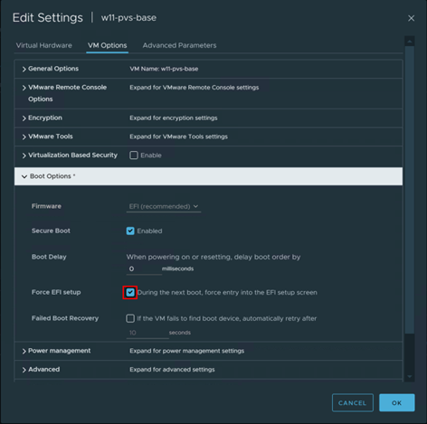Click the 'Force EFI setup' label

56,292
